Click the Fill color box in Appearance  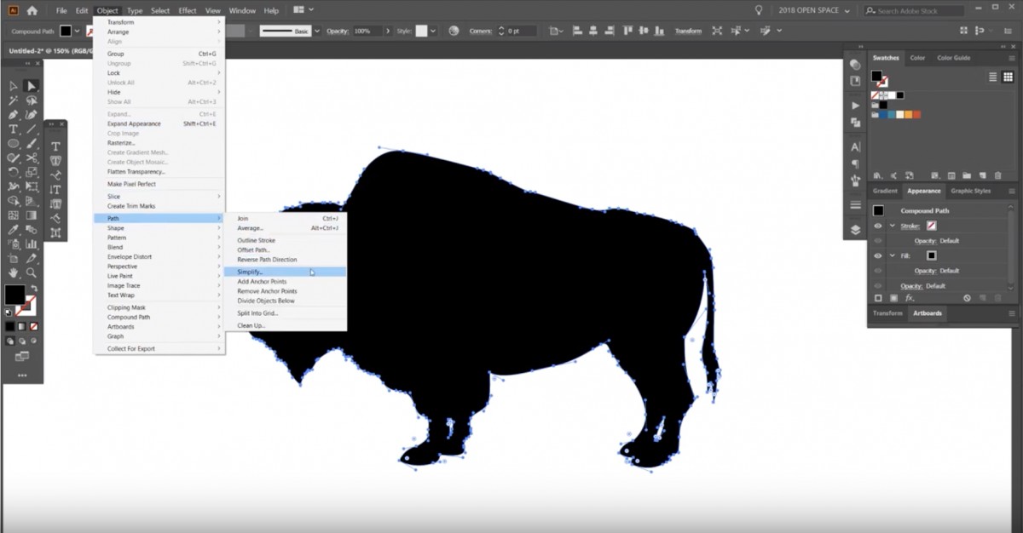click(x=931, y=255)
